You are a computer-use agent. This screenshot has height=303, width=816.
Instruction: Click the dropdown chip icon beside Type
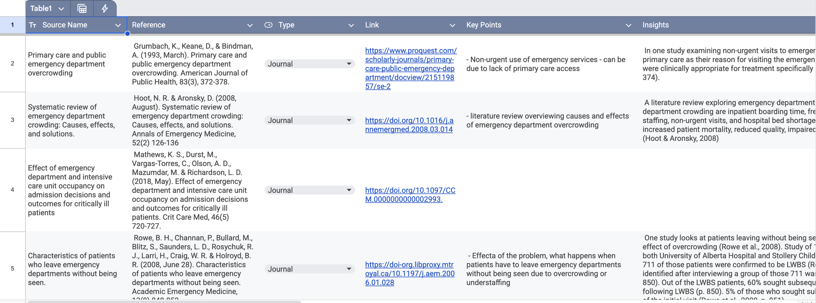[268, 25]
